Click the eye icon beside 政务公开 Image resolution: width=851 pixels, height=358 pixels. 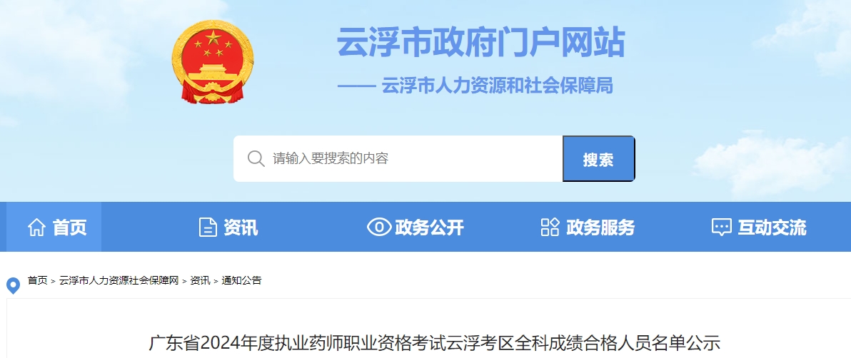(x=379, y=227)
